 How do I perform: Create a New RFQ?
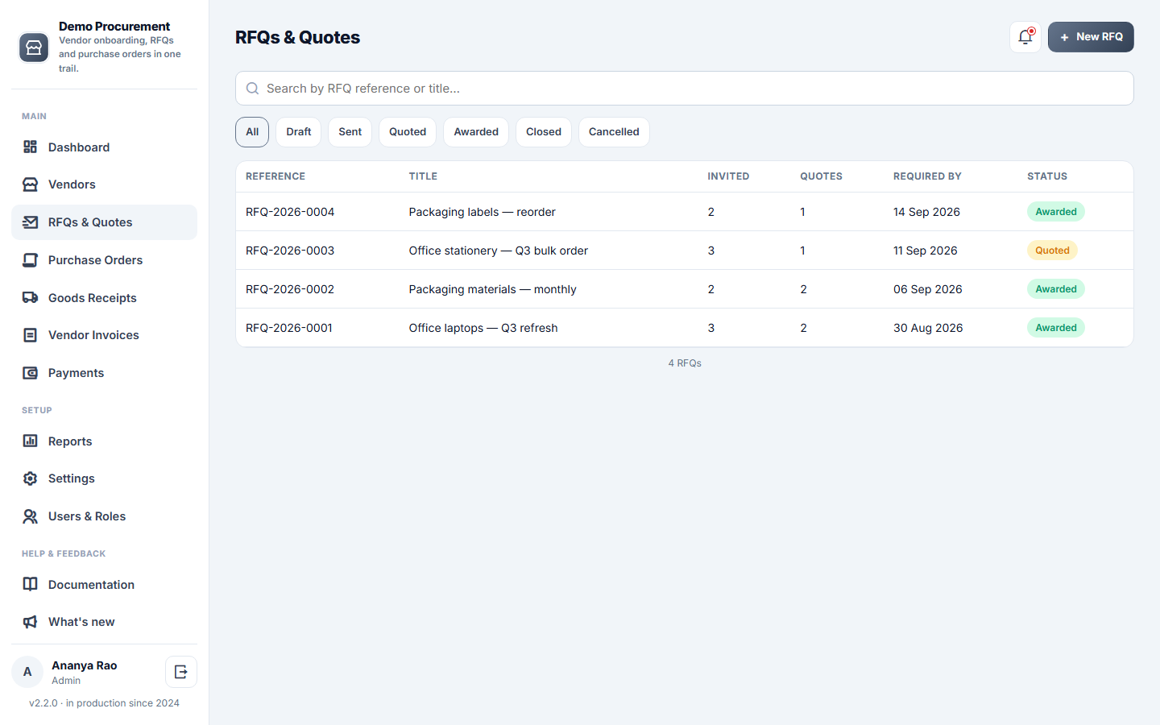coord(1091,37)
